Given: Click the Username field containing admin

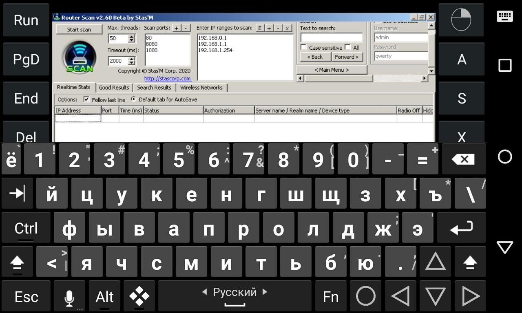Looking at the screenshot, I should tap(401, 37).
